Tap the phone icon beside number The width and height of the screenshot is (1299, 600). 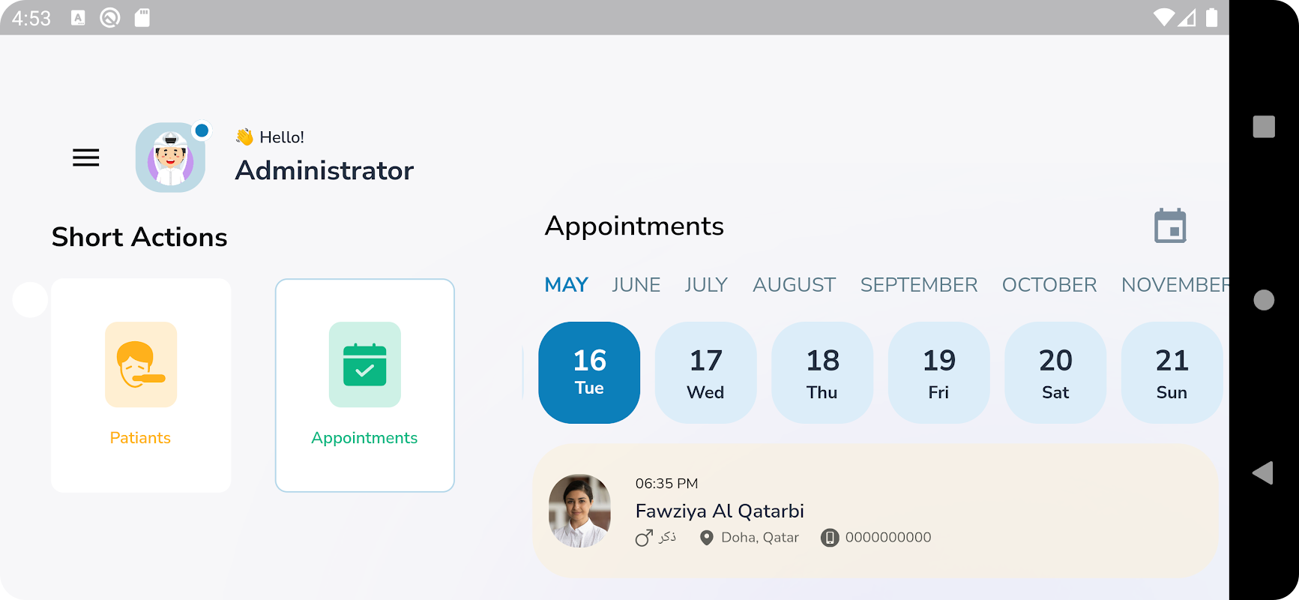point(830,538)
